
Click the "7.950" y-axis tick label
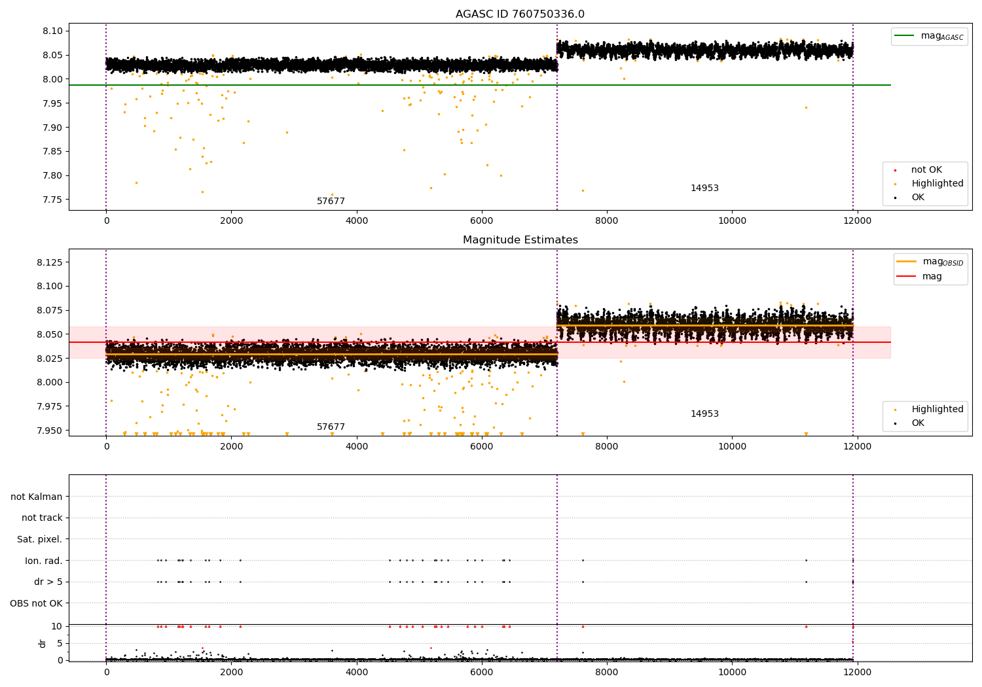[50, 431]
